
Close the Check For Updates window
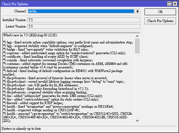tap(175, 4)
